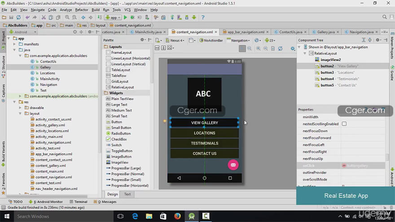Zoom out on the layout preview

pos(266,48)
